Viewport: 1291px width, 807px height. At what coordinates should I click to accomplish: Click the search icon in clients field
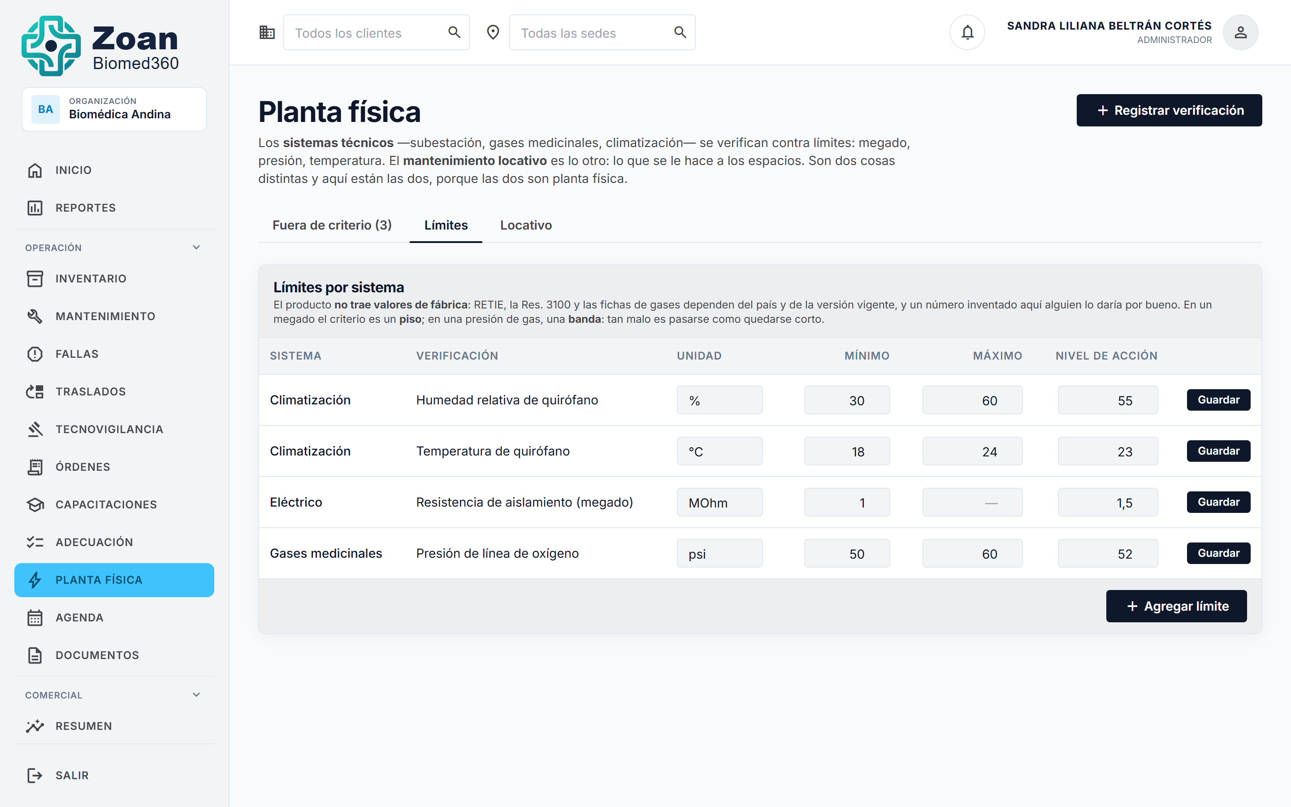point(454,33)
